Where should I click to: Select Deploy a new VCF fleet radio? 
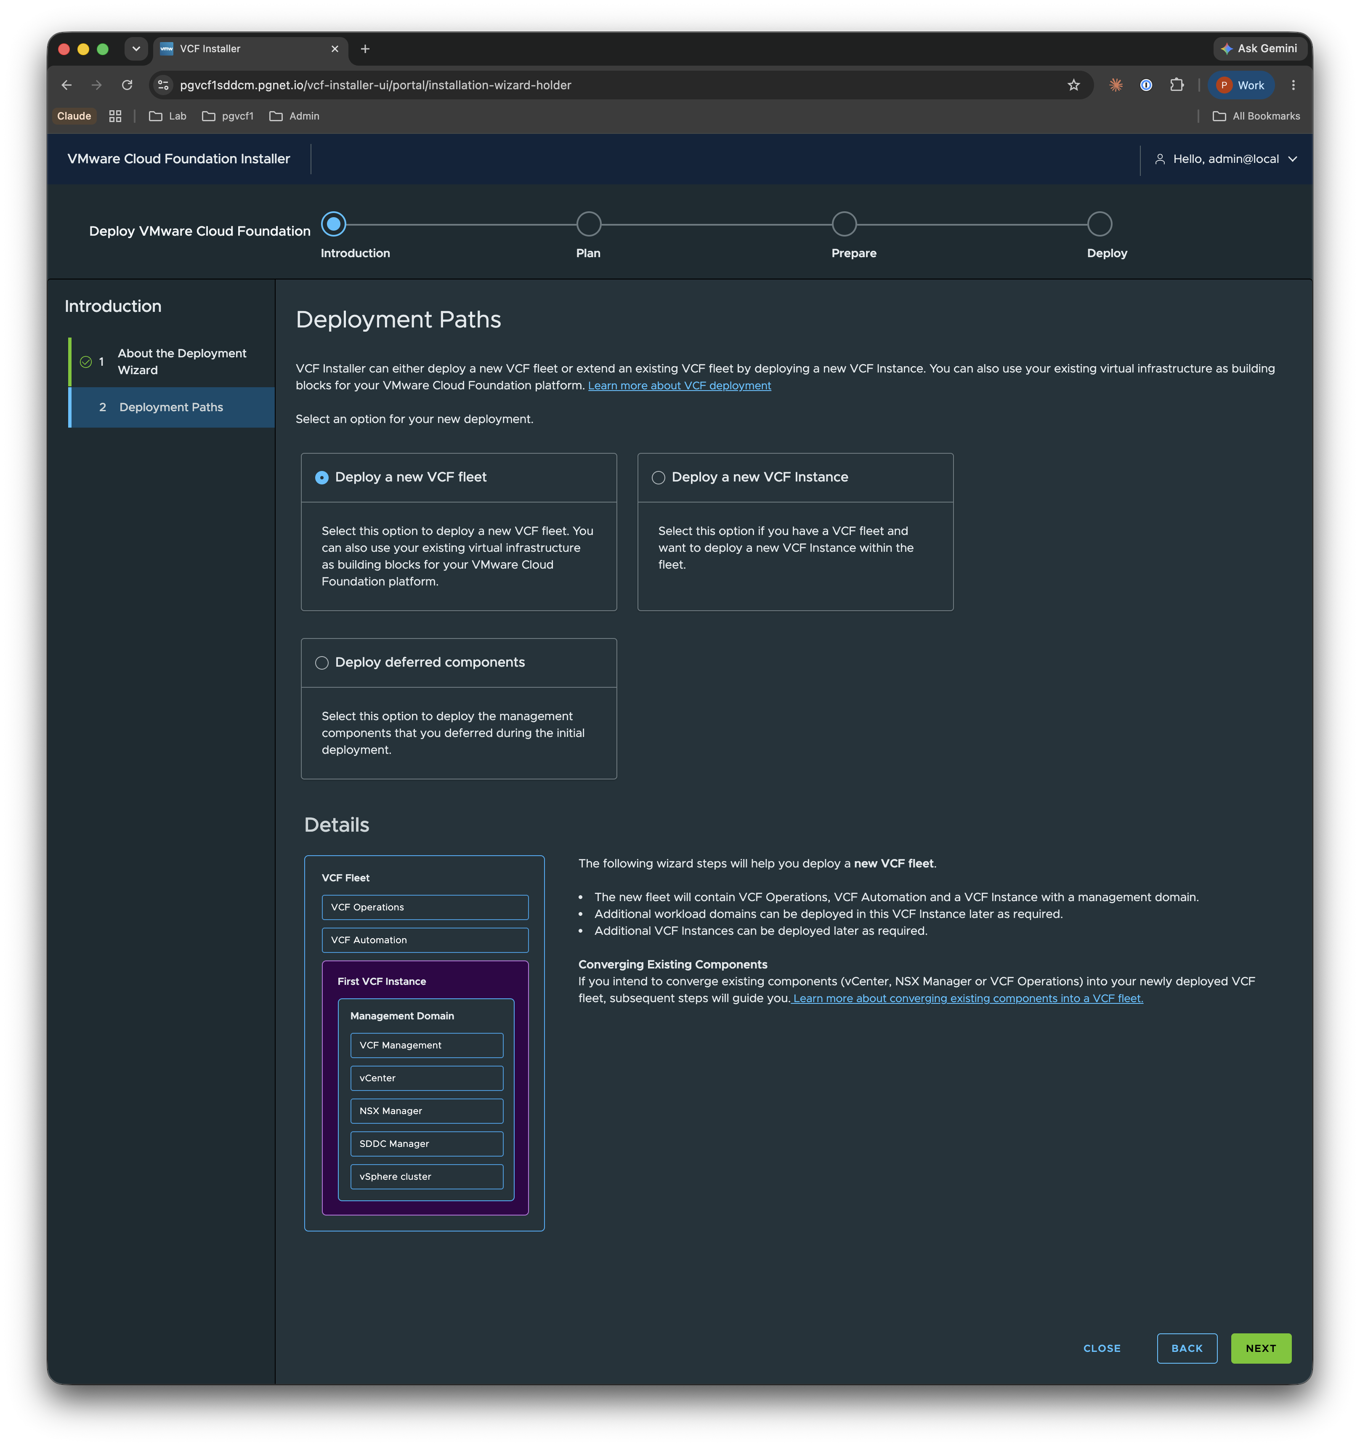tap(321, 477)
